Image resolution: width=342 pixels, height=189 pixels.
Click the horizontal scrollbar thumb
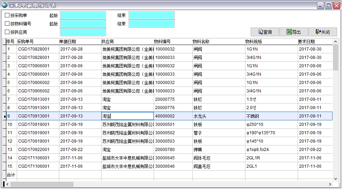pyautogui.click(x=42, y=184)
